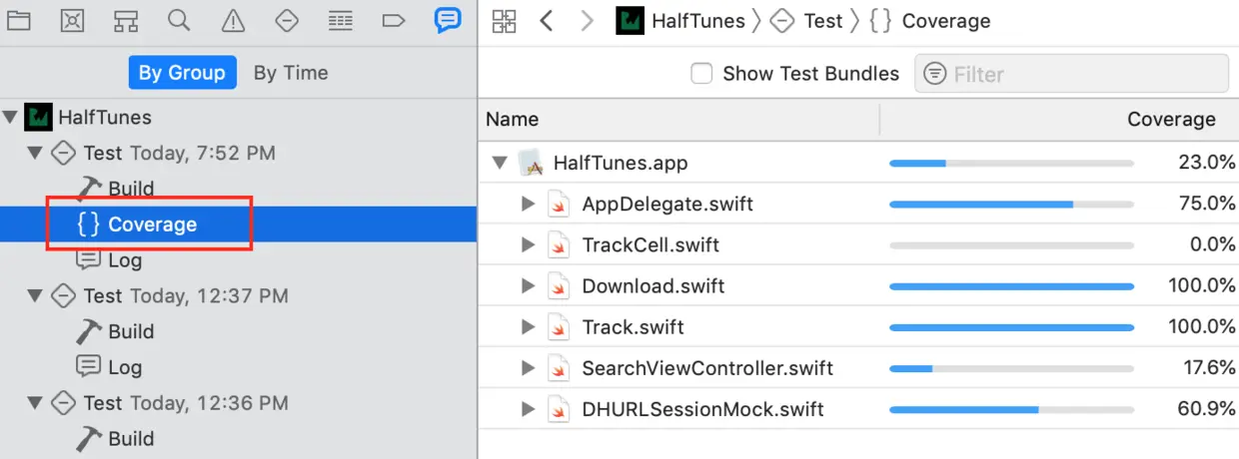Show the Issue navigator warning icon

click(x=233, y=20)
